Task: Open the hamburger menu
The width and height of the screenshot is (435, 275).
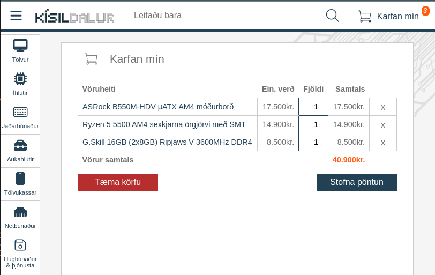Action: [16, 16]
